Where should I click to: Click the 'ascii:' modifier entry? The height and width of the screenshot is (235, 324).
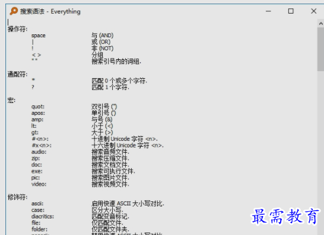(37, 204)
